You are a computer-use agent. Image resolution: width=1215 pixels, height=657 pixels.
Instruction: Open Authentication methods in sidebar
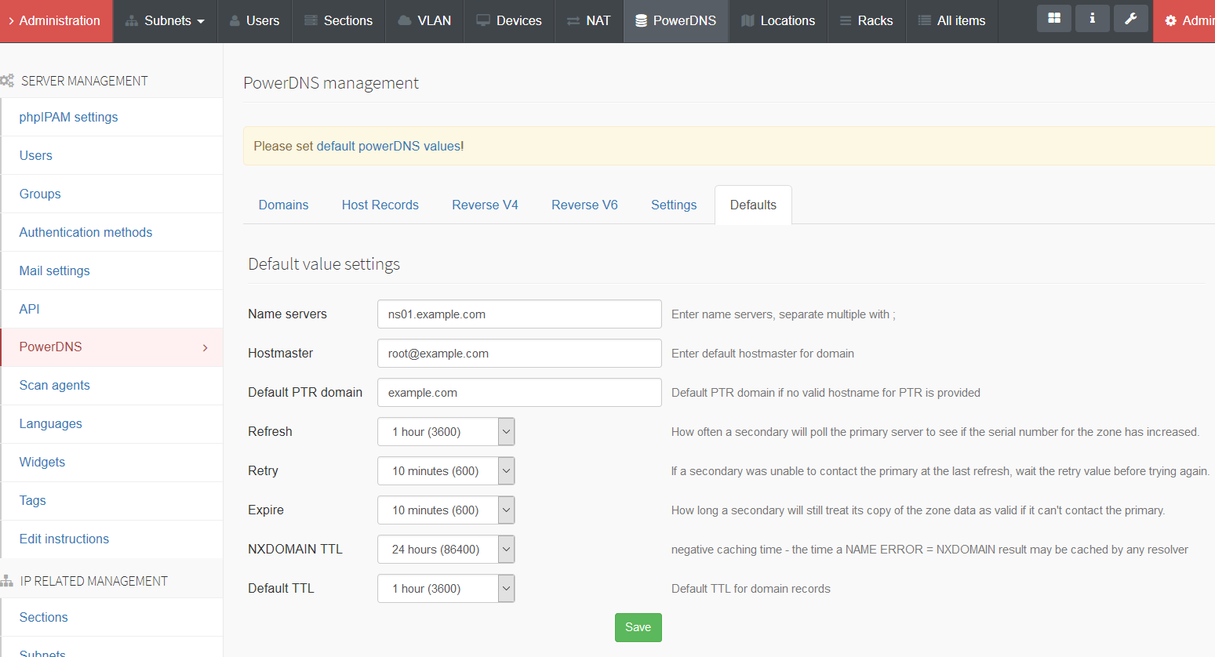click(85, 233)
